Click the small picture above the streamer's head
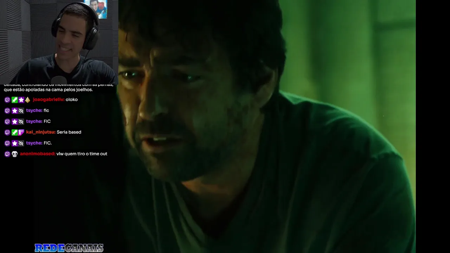 pyautogui.click(x=96, y=9)
